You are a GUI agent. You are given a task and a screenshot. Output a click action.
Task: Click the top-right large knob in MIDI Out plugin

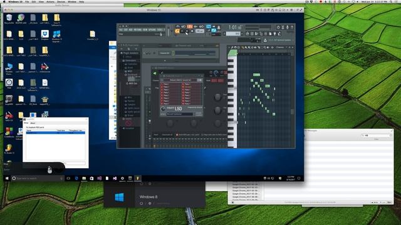pos(217,97)
